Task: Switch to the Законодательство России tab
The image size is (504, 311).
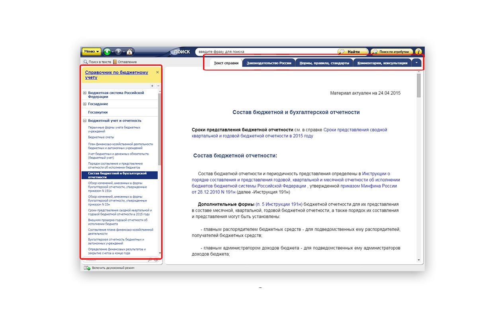Action: tap(269, 63)
